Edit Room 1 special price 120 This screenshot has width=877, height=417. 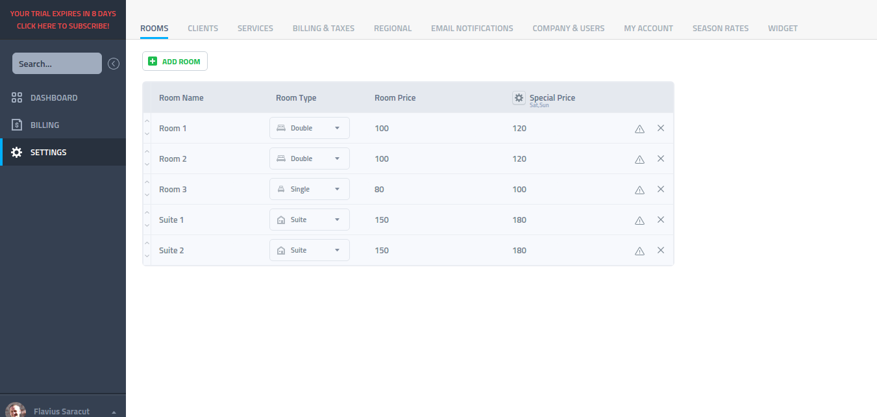pos(519,128)
